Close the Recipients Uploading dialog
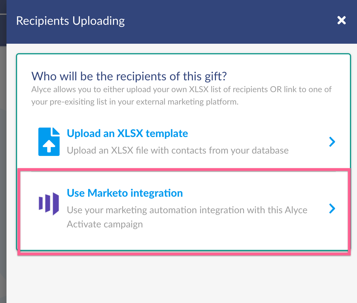 342,20
